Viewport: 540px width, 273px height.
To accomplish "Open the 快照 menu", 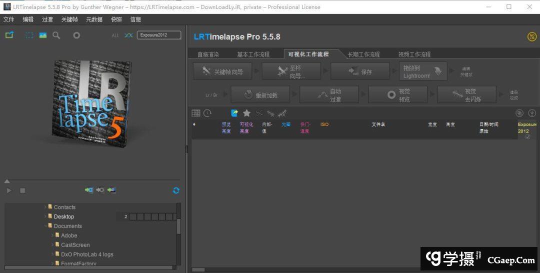I will tap(116, 19).
